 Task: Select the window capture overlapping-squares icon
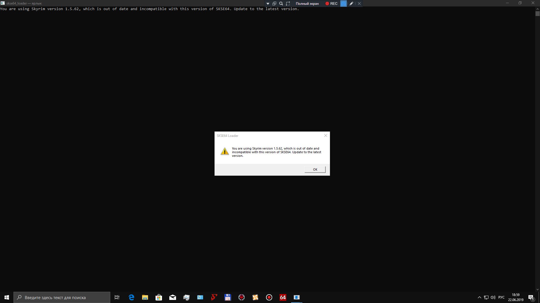coord(274,4)
